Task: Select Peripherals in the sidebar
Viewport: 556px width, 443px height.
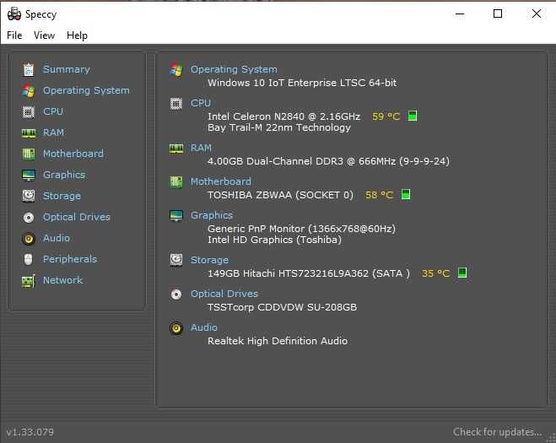Action: pyautogui.click(x=69, y=259)
